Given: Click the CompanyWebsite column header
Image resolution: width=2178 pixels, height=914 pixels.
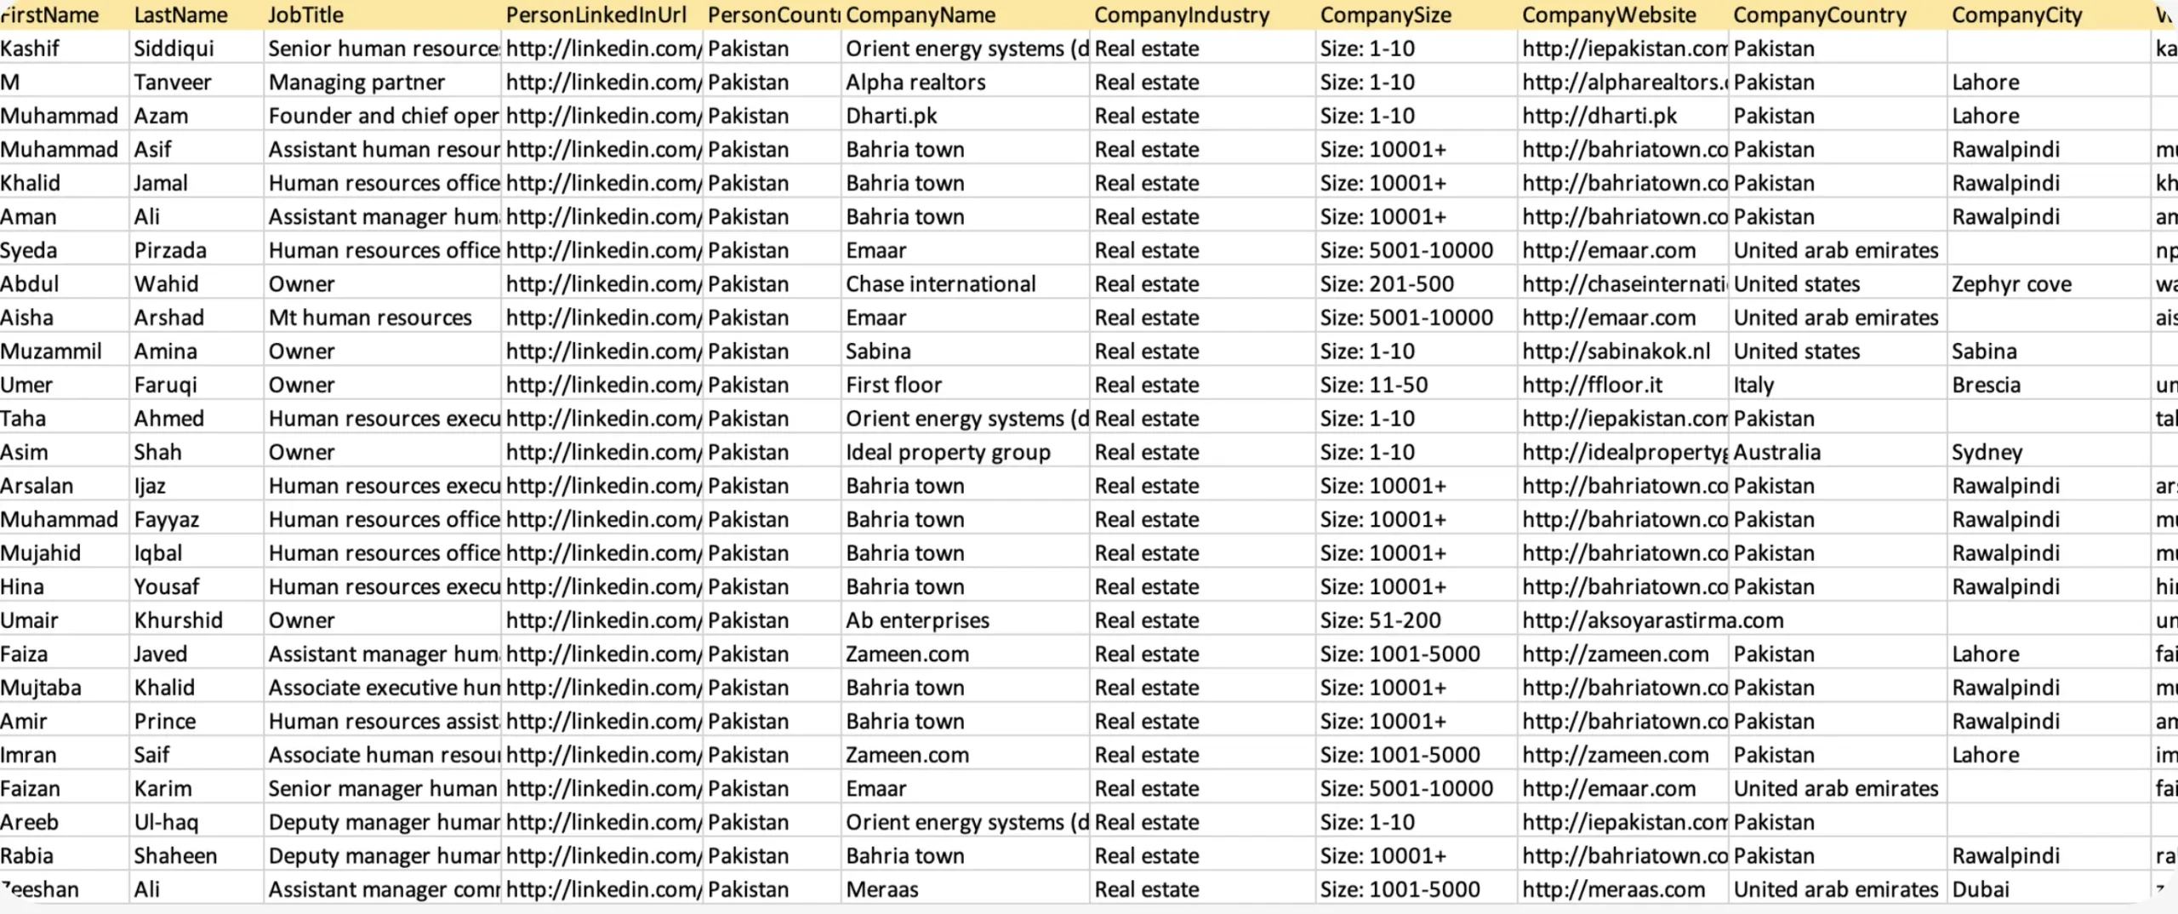Looking at the screenshot, I should point(1622,14).
